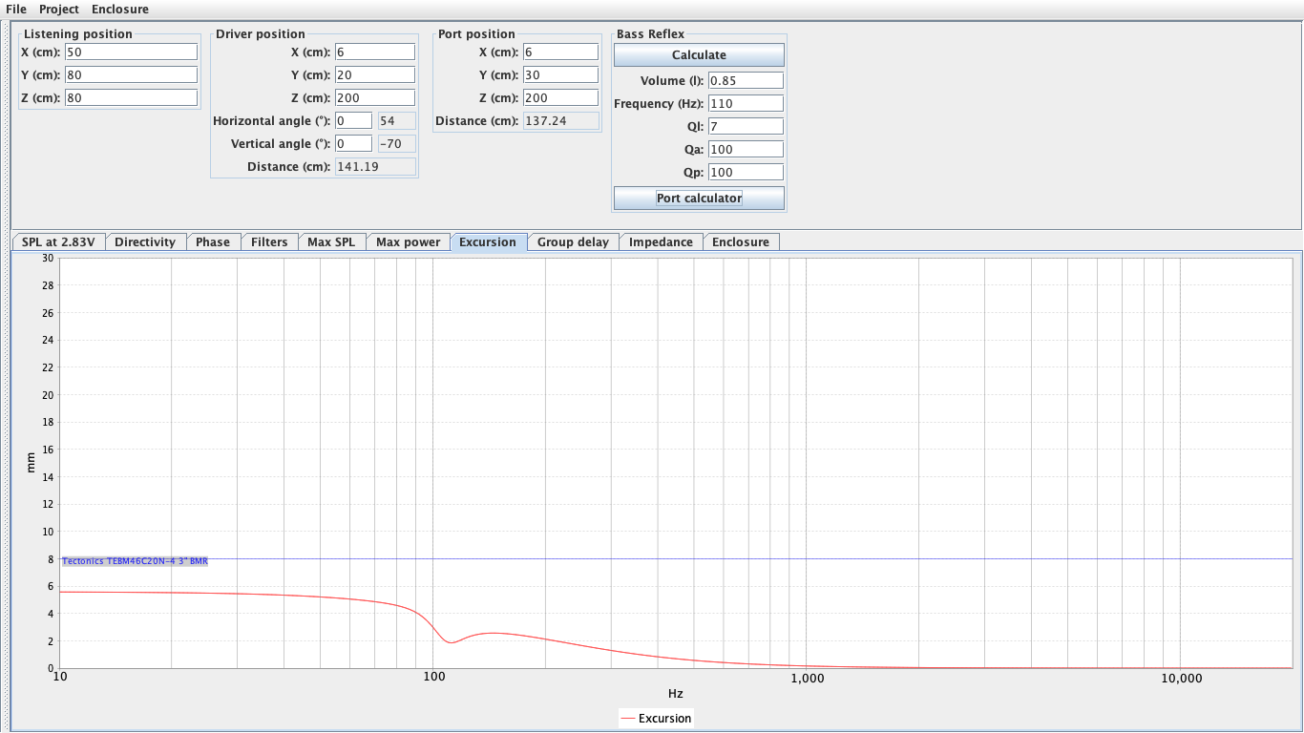This screenshot has height=733, width=1304.
Task: Click computed horizontal angle value 54
Action: (x=396, y=120)
